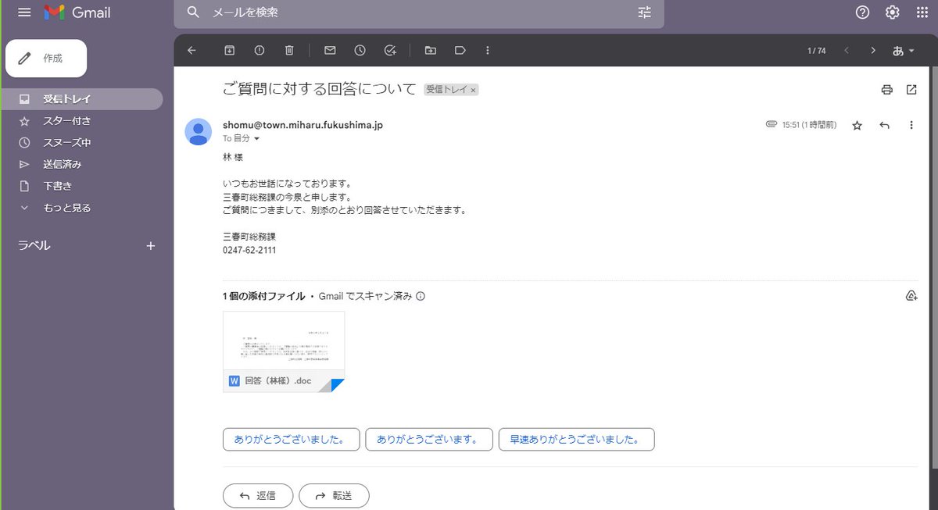
Task: Open email in new window
Action: tap(911, 90)
